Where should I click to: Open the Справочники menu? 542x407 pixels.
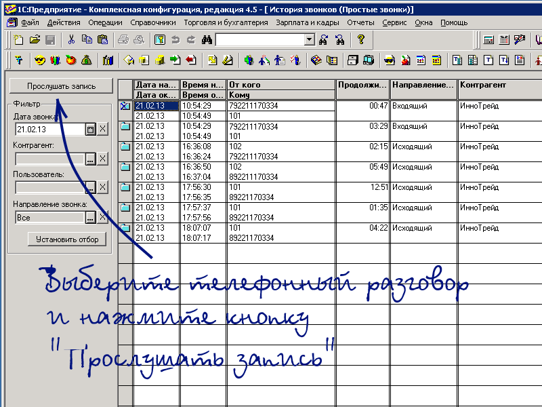click(x=153, y=22)
